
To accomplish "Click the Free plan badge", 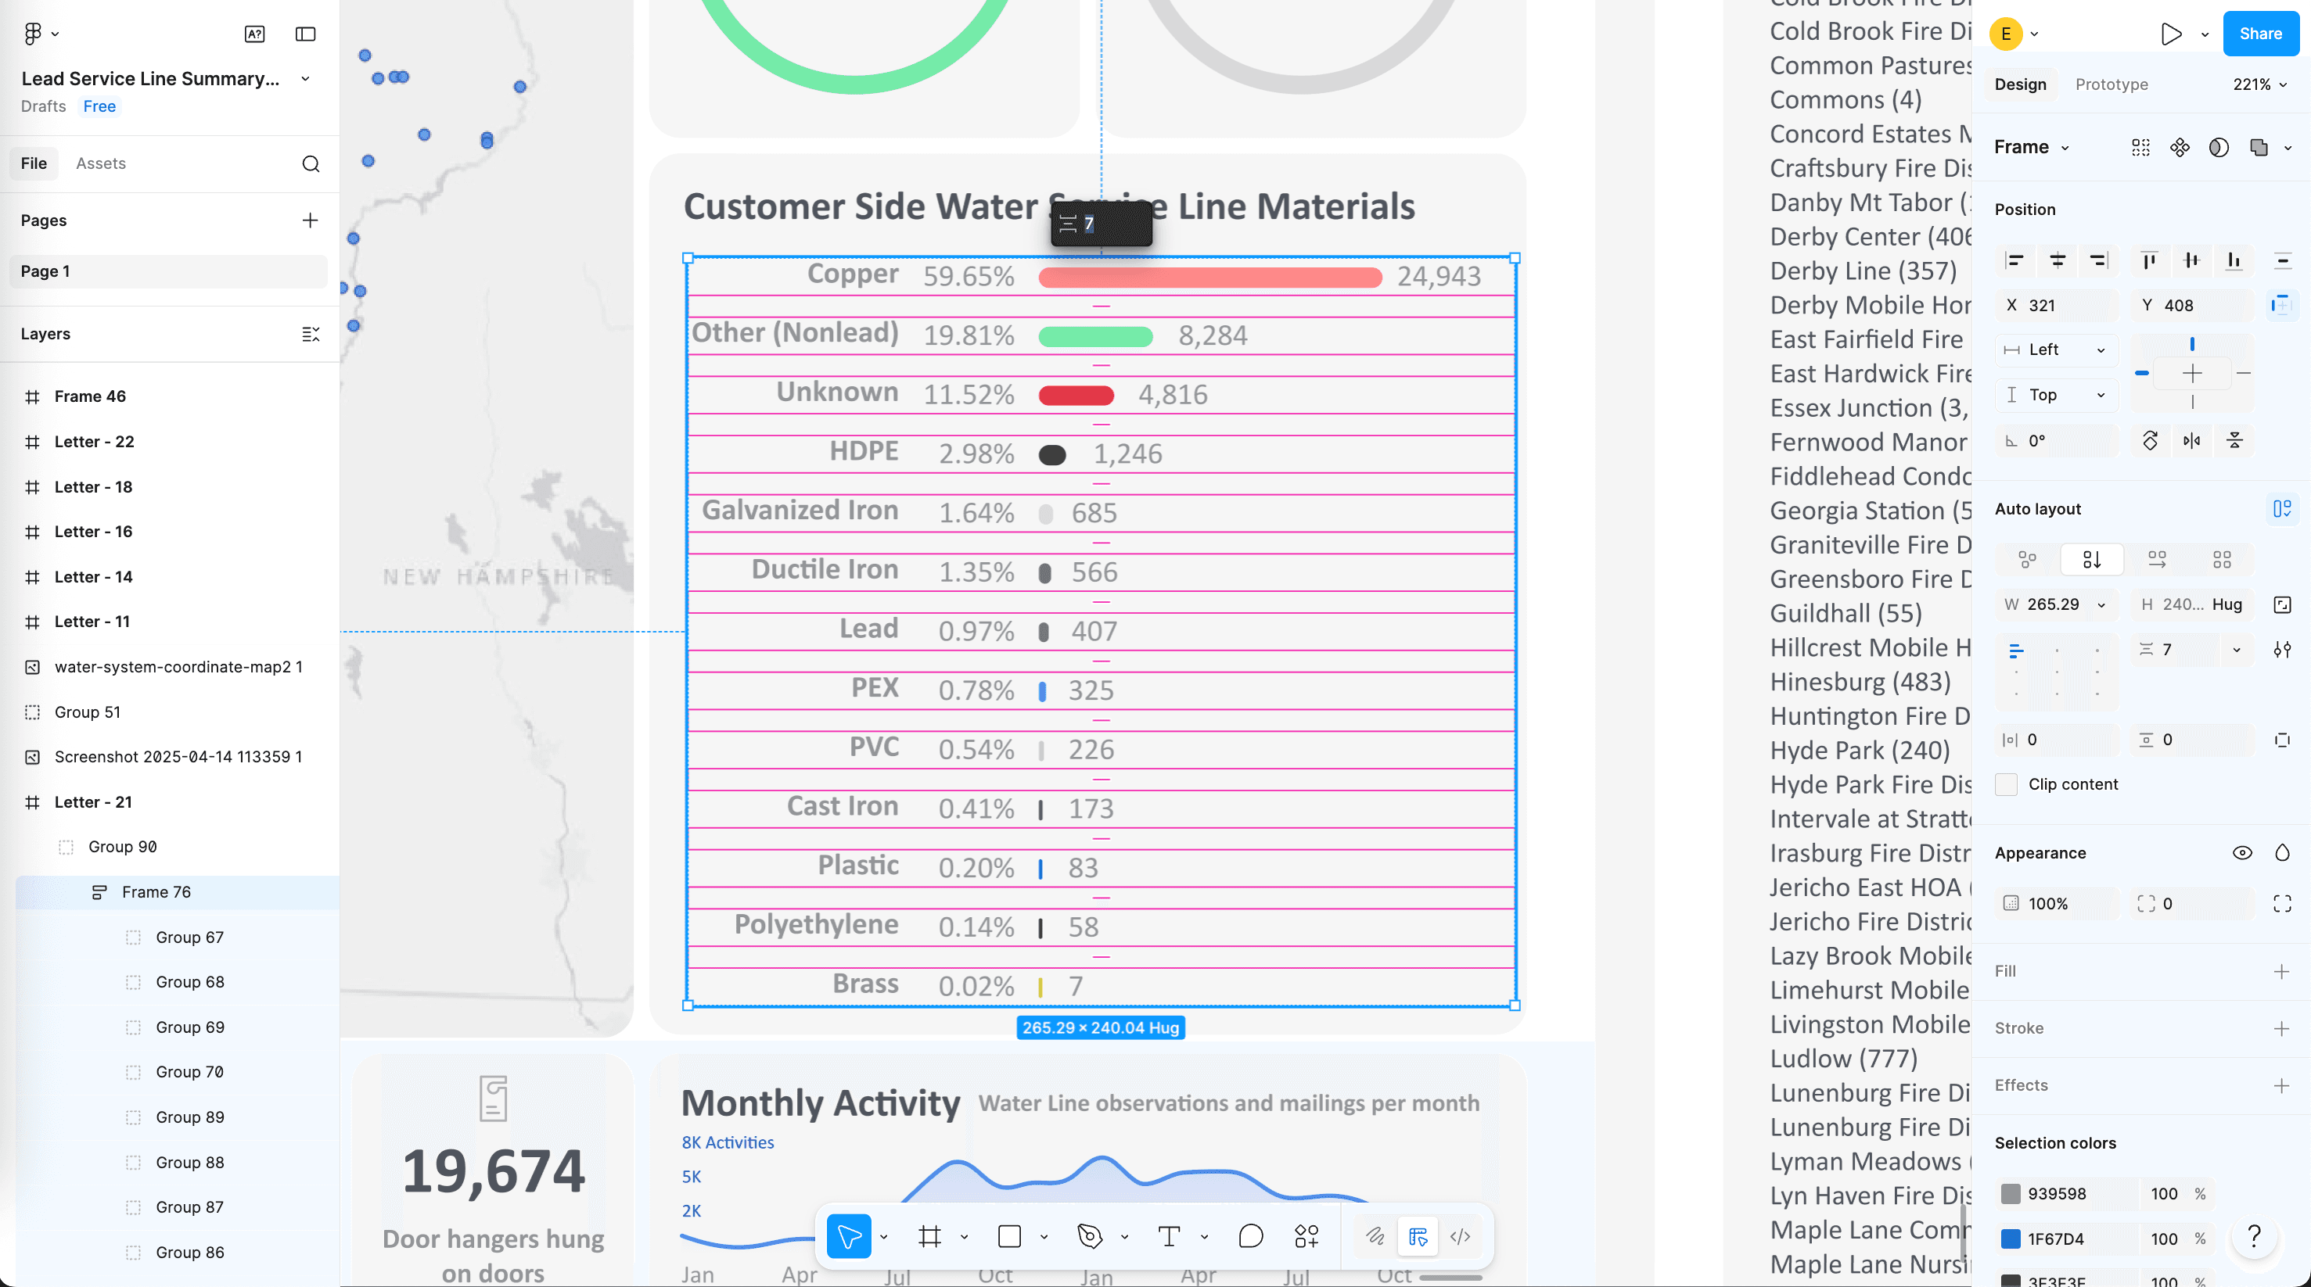I will (x=99, y=106).
